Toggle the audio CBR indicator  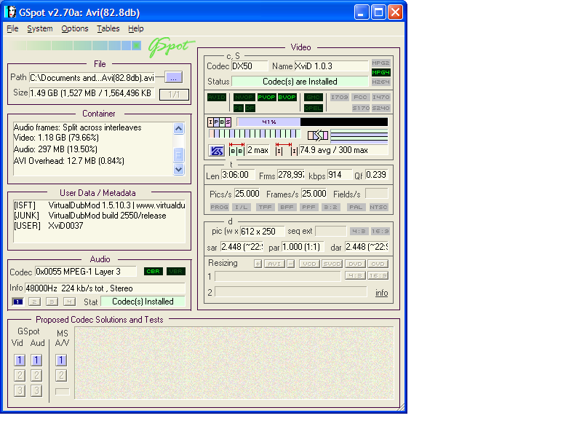(x=154, y=271)
